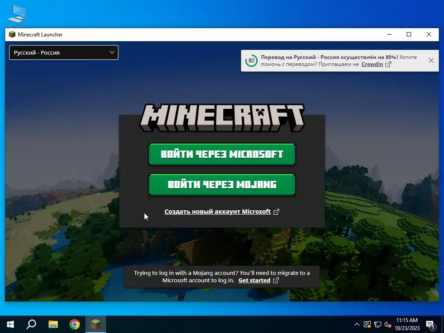Click the grass block icon in title bar
Viewport: 444px width, 333px height.
click(x=12, y=35)
